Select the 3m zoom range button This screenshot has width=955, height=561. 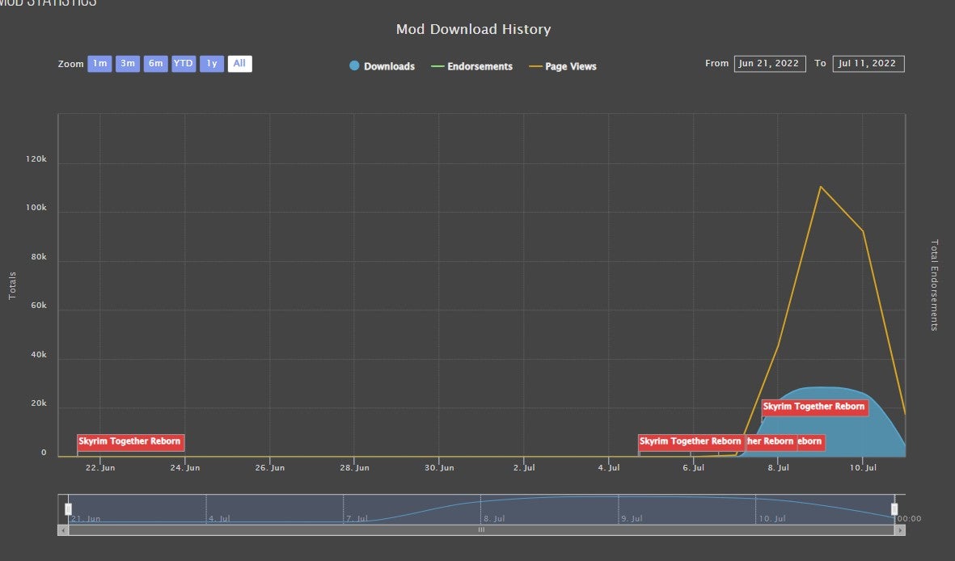pyautogui.click(x=128, y=64)
